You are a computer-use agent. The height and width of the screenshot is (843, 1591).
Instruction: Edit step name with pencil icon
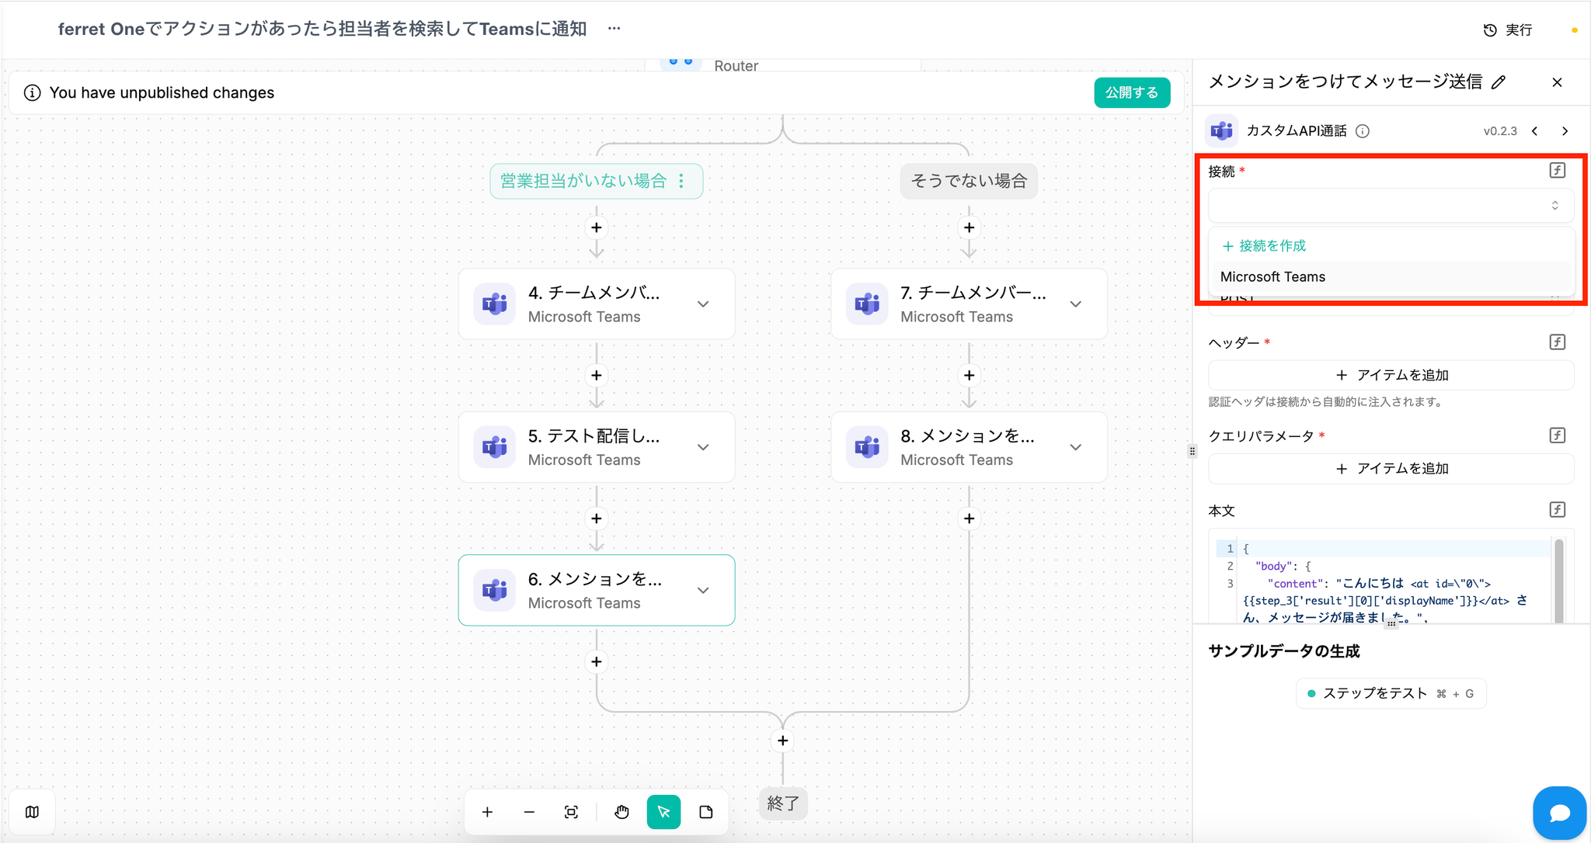[x=1499, y=82]
